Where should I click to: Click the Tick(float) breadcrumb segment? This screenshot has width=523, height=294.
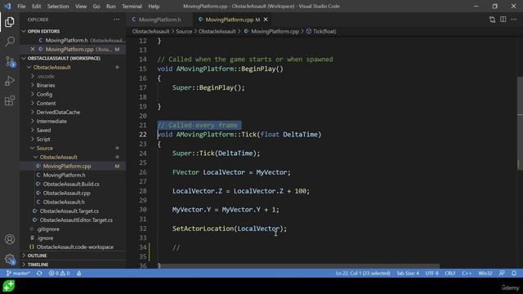(321, 31)
